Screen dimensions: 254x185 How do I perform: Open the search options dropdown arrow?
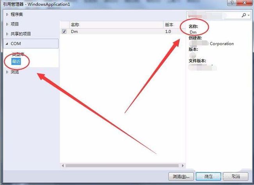(249, 15)
